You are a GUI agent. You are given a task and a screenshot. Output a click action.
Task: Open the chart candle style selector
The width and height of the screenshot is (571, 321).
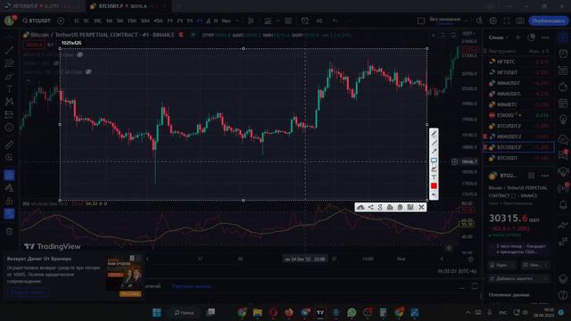click(x=251, y=21)
